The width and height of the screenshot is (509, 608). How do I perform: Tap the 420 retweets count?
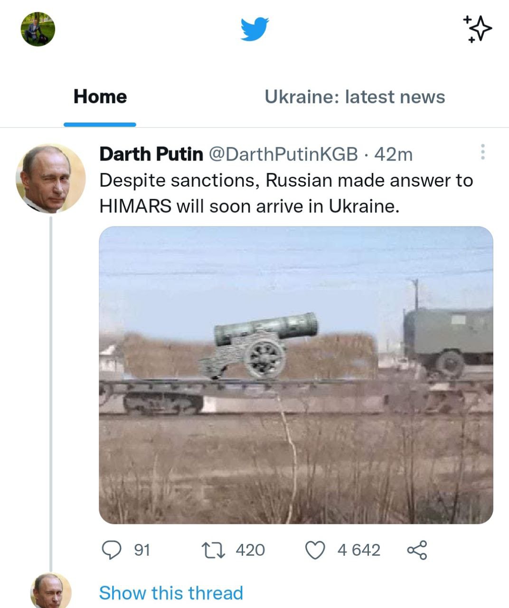[x=250, y=550]
